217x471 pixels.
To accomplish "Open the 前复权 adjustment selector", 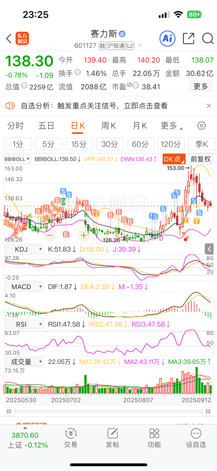I will click(x=201, y=159).
